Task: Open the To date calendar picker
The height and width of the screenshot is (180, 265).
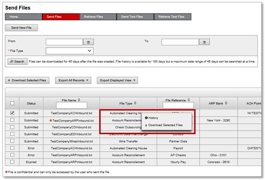Action: point(204,42)
